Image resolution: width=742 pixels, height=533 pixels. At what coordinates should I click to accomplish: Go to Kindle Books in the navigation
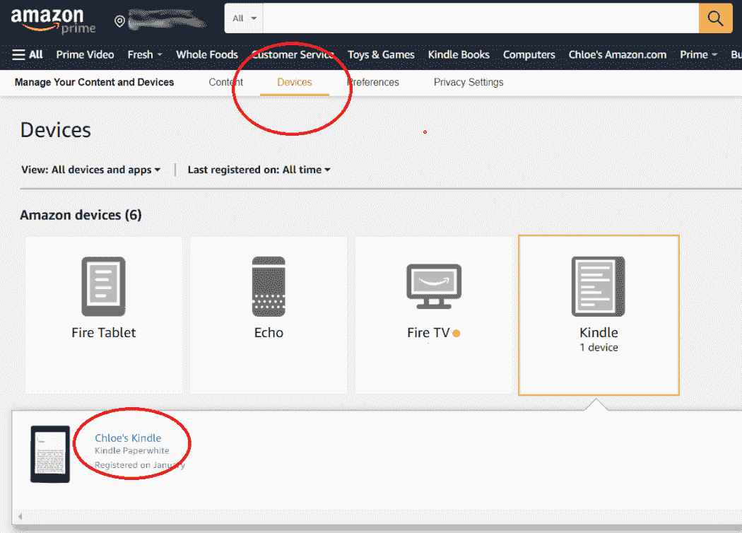click(459, 54)
